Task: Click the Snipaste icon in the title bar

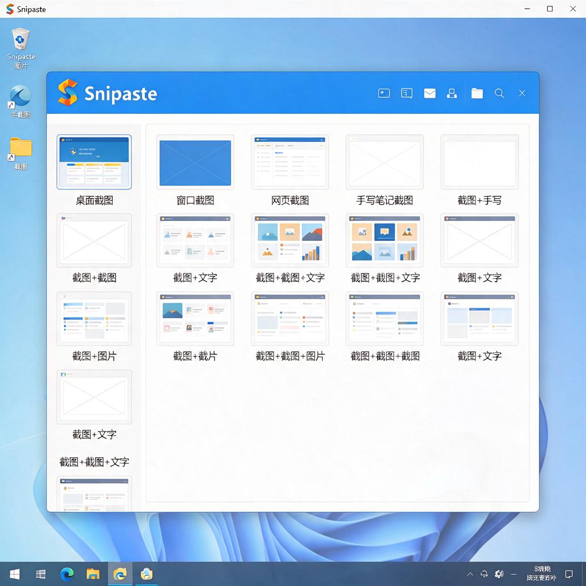Action: click(x=10, y=9)
